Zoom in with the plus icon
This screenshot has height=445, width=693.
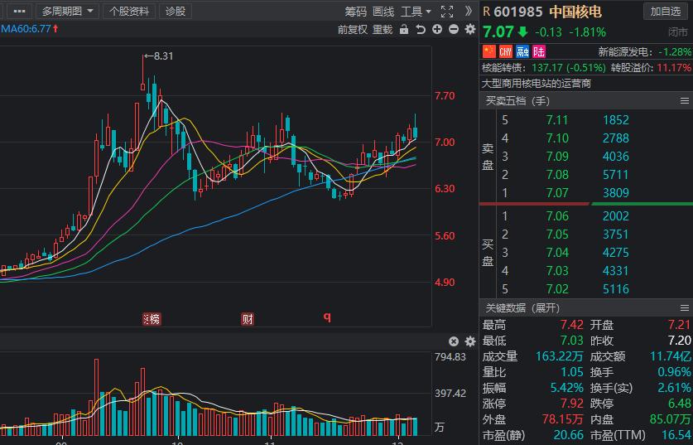[437, 30]
